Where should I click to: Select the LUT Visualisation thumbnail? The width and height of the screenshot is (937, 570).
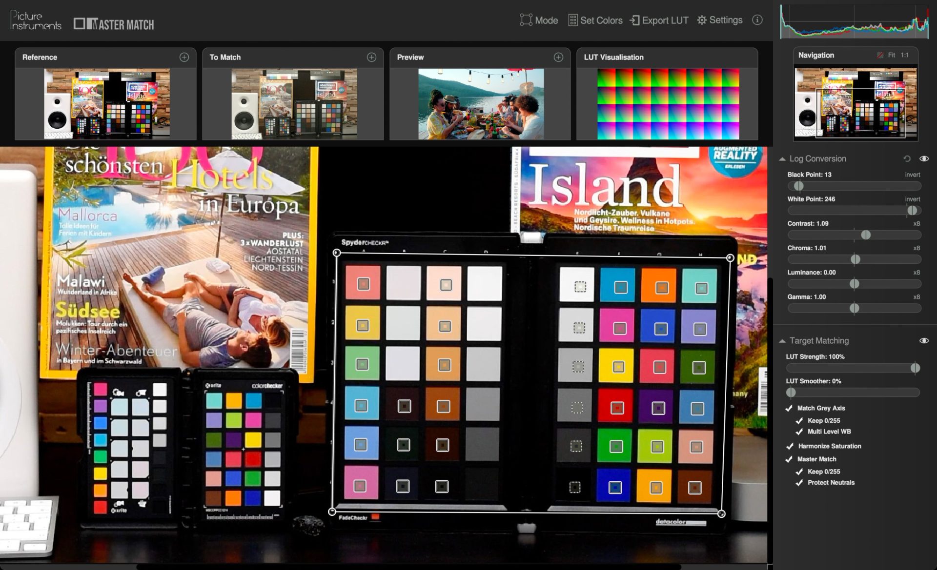(x=668, y=104)
